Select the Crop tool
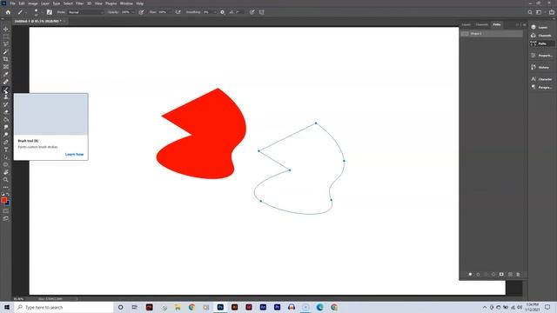This screenshot has width=557, height=313. (6, 59)
